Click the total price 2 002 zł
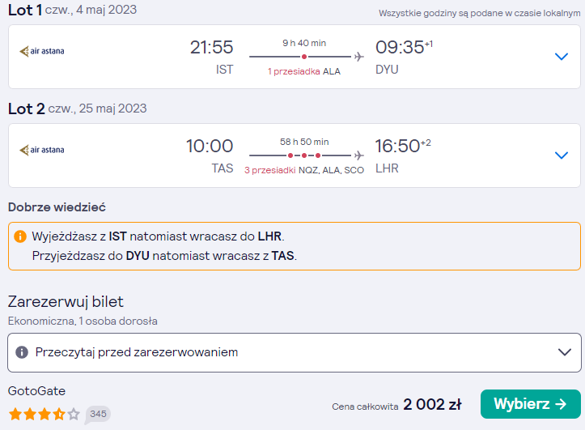 click(432, 405)
